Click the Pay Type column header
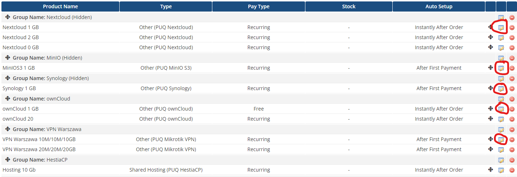This screenshot has height=177, width=517. pos(259,6)
